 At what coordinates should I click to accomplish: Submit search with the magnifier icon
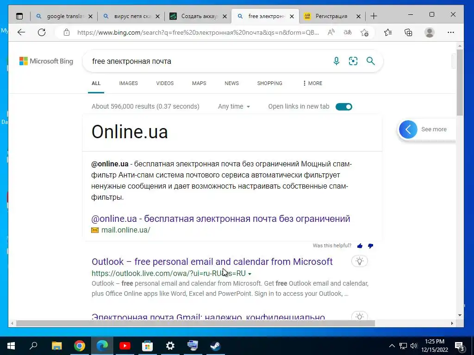coord(371,61)
